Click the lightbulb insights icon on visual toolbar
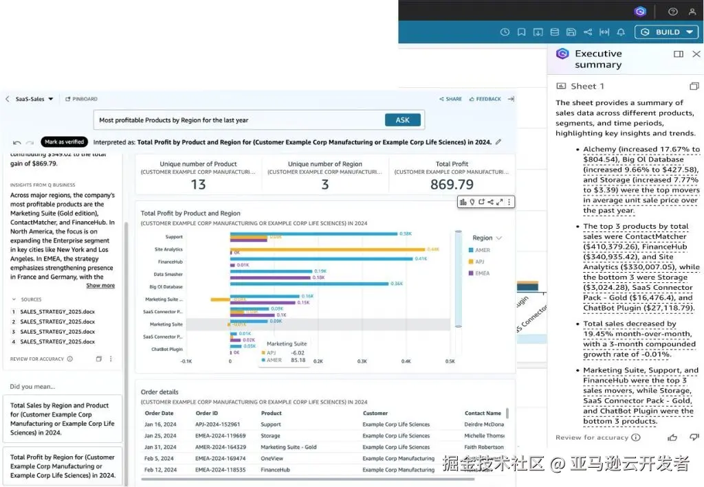Image resolution: width=704 pixels, height=487 pixels. click(472, 202)
